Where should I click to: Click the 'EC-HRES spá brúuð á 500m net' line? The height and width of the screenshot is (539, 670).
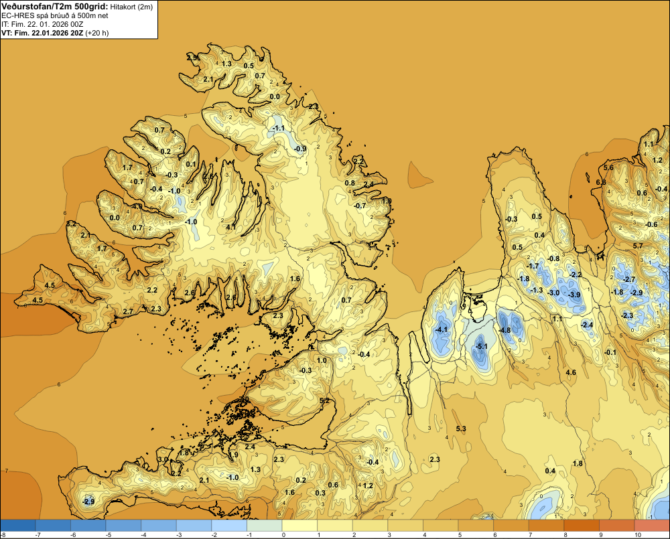click(55, 15)
